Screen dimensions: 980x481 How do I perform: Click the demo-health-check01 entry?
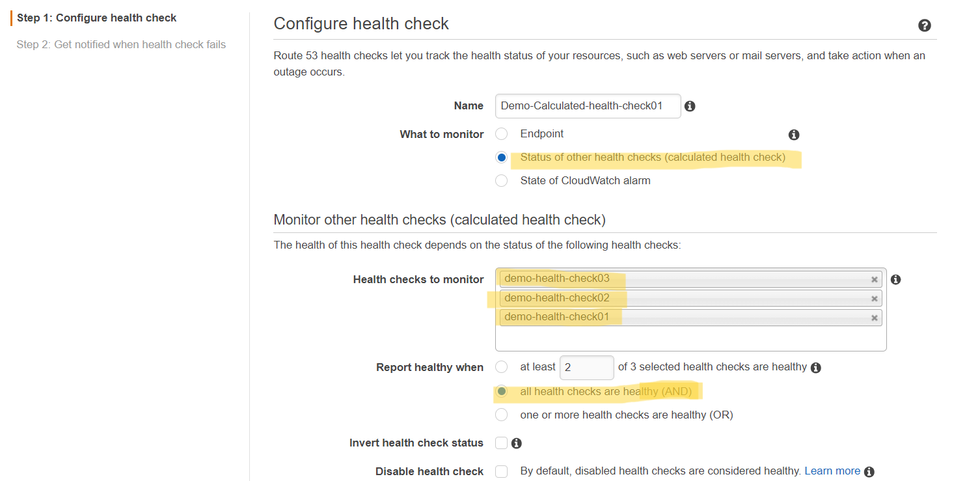pos(690,317)
